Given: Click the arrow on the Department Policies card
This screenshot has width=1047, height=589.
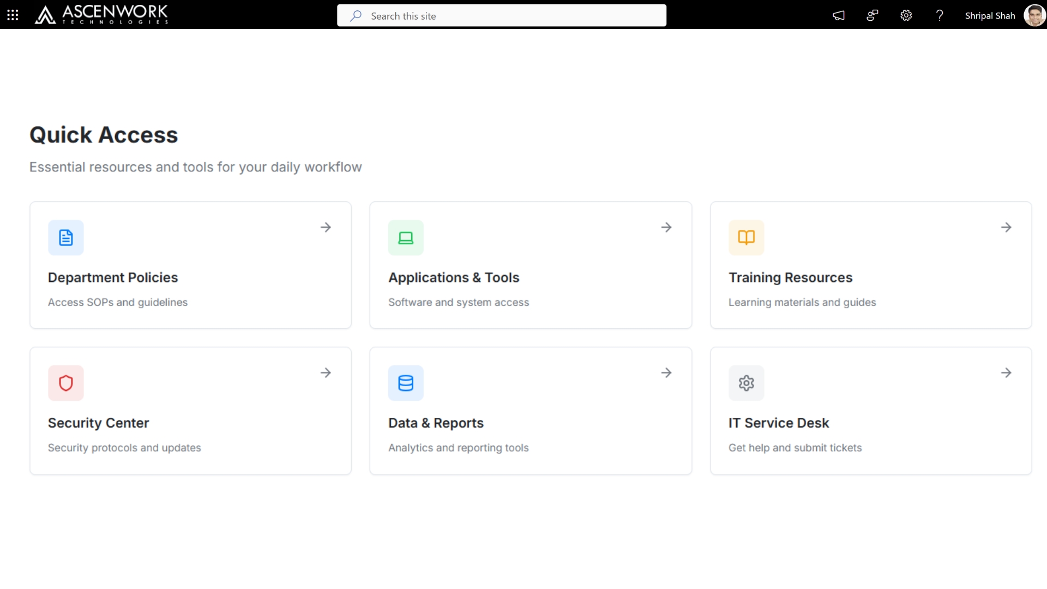Looking at the screenshot, I should pos(326,227).
